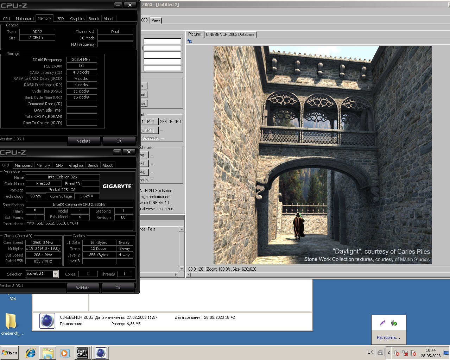
Task: Click the Intel Celeron 326 name field
Action: click(62, 177)
